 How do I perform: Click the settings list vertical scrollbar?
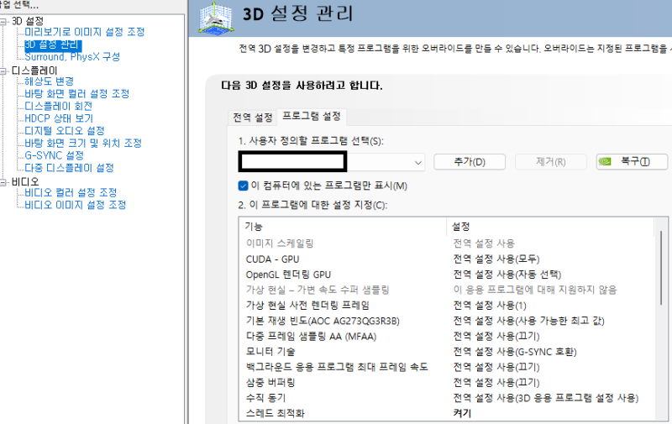tap(661, 268)
